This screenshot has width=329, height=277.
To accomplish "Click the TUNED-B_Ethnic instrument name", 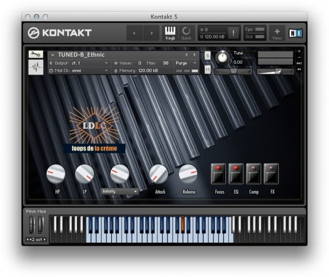I will 81,55.
